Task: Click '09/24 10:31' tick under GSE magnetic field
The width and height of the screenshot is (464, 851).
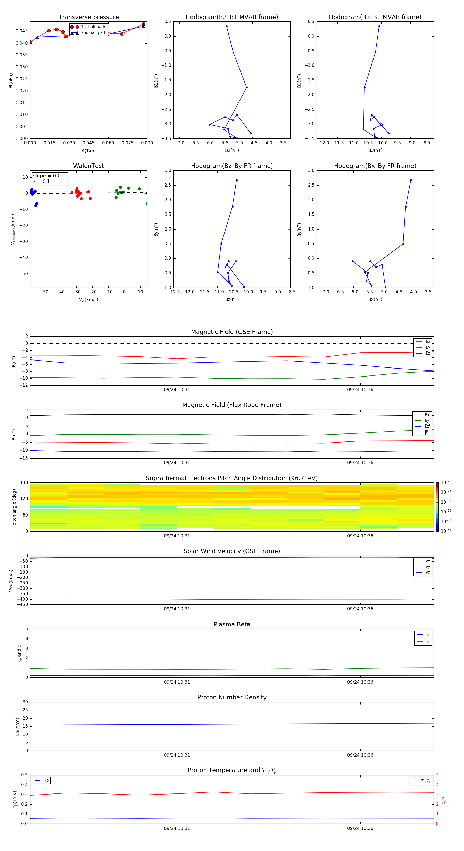Action: 177,390
